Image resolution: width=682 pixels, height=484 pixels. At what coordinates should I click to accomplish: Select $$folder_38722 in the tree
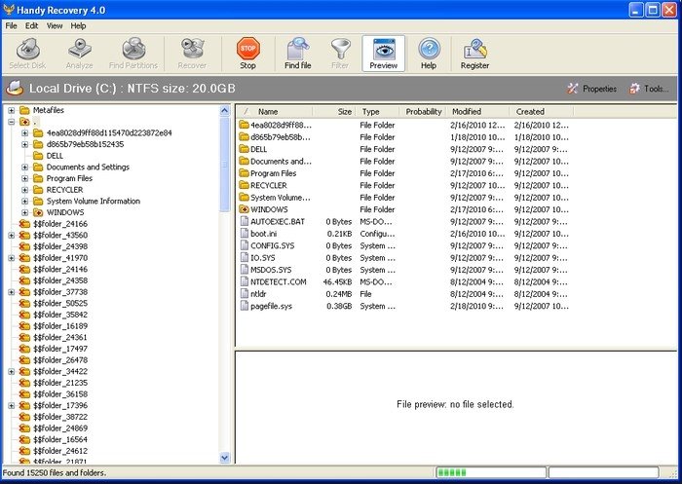click(60, 417)
